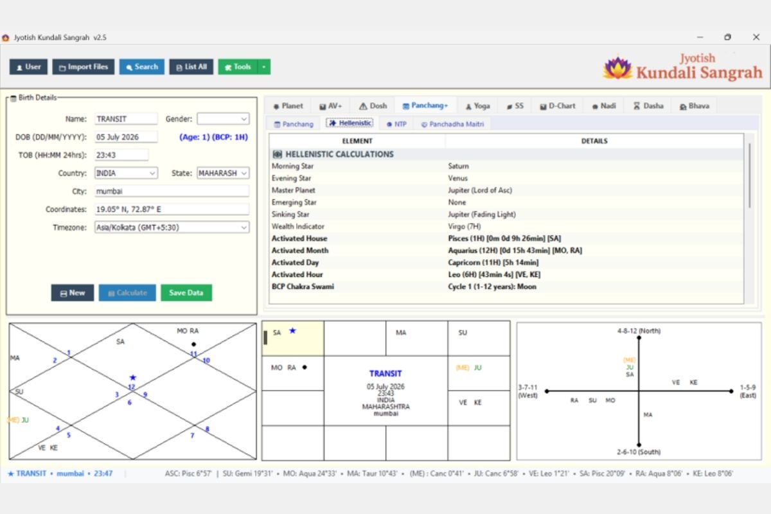Switch to the D-Chart tab

click(558, 106)
